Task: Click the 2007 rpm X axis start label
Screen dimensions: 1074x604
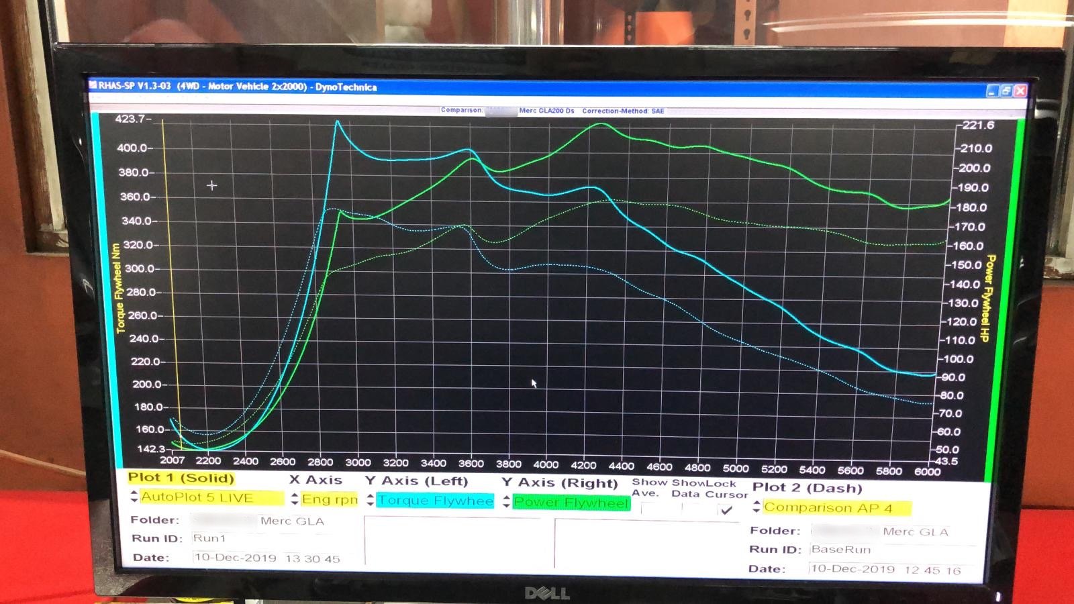Action: click(x=172, y=460)
